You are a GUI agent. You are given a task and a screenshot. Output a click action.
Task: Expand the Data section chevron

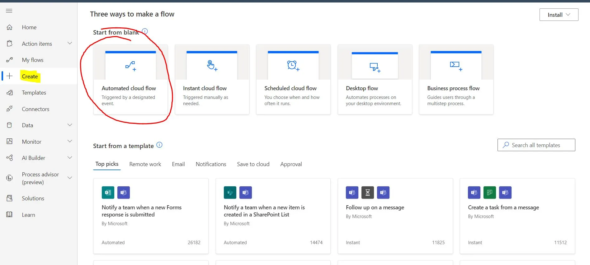pos(70,125)
